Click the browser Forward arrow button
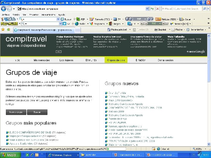Image resolution: width=211 pixels, height=158 pixels. click(x=9, y=9)
